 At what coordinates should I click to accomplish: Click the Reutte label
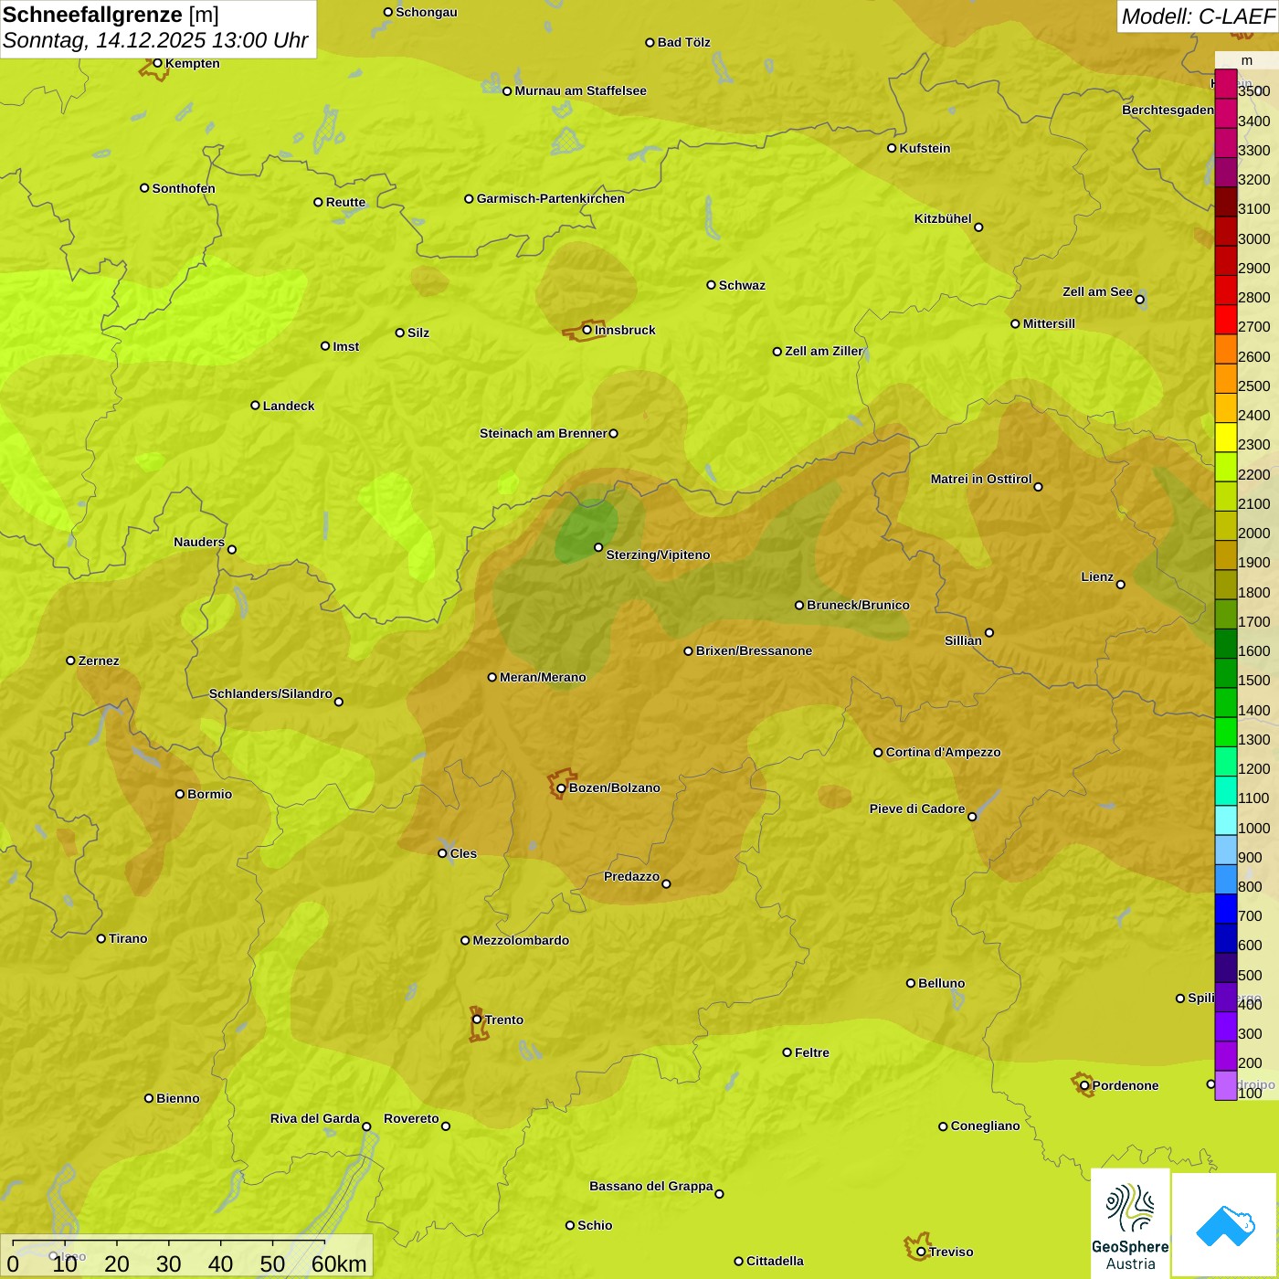point(345,202)
